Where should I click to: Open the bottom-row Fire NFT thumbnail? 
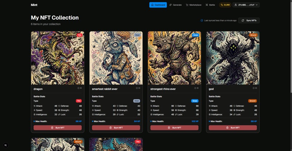tap(116, 144)
